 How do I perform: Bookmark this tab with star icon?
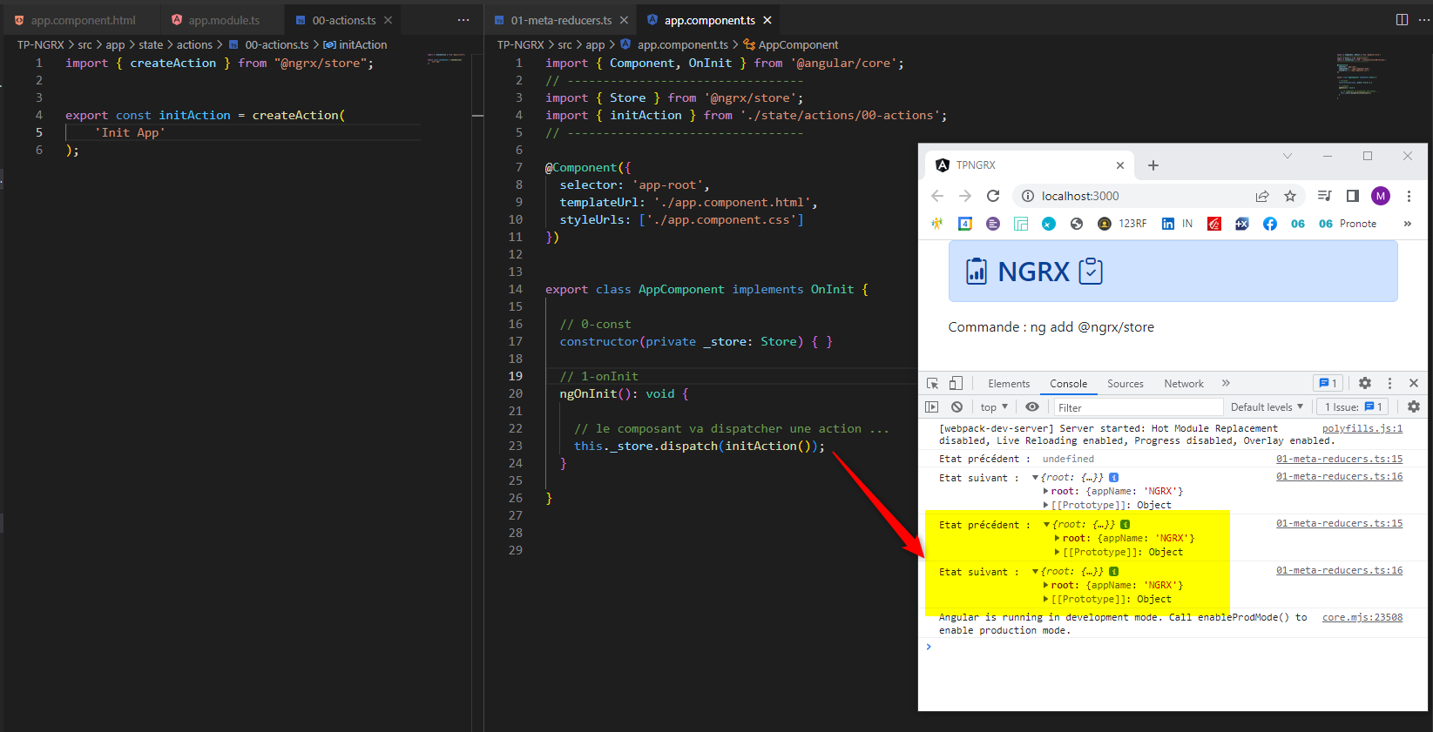click(1290, 196)
